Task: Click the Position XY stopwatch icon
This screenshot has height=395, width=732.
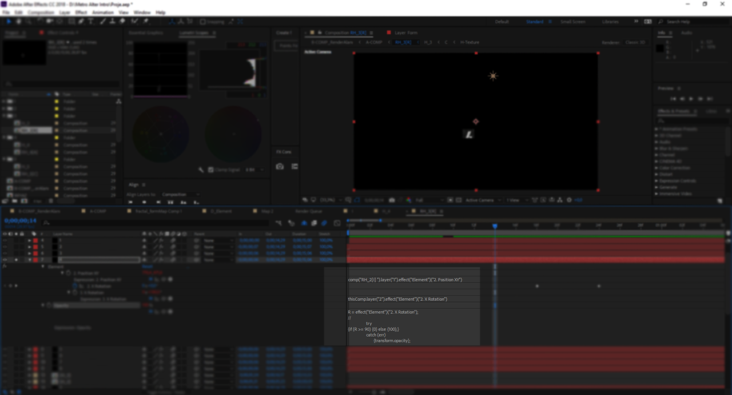Action: coord(68,273)
